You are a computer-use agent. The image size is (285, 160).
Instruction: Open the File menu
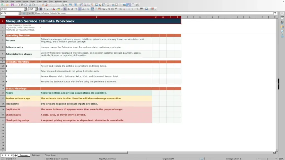[x=2, y=1]
